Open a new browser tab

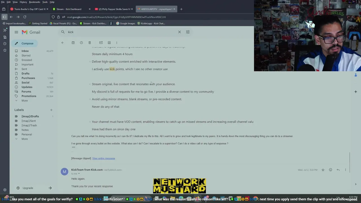point(181,9)
